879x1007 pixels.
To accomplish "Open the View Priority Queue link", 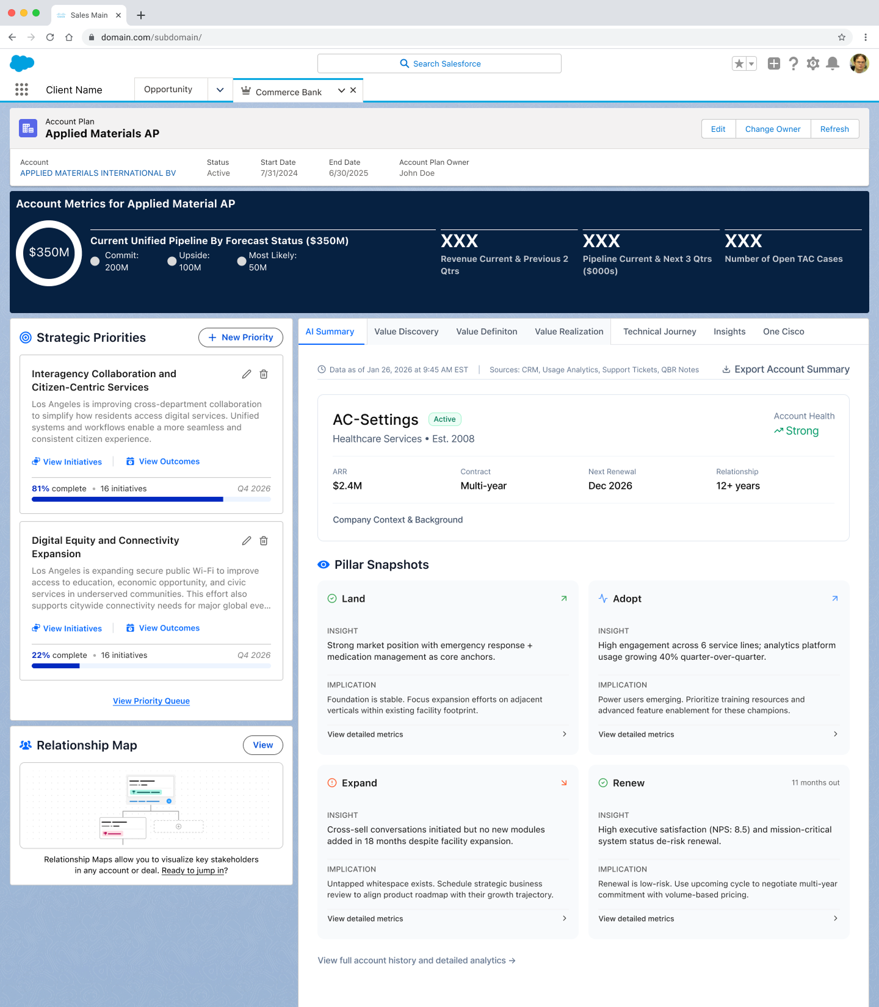I will 151,701.
